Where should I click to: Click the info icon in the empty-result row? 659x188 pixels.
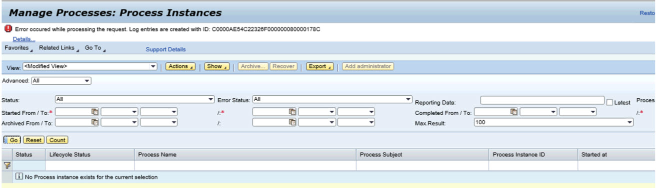(19, 177)
